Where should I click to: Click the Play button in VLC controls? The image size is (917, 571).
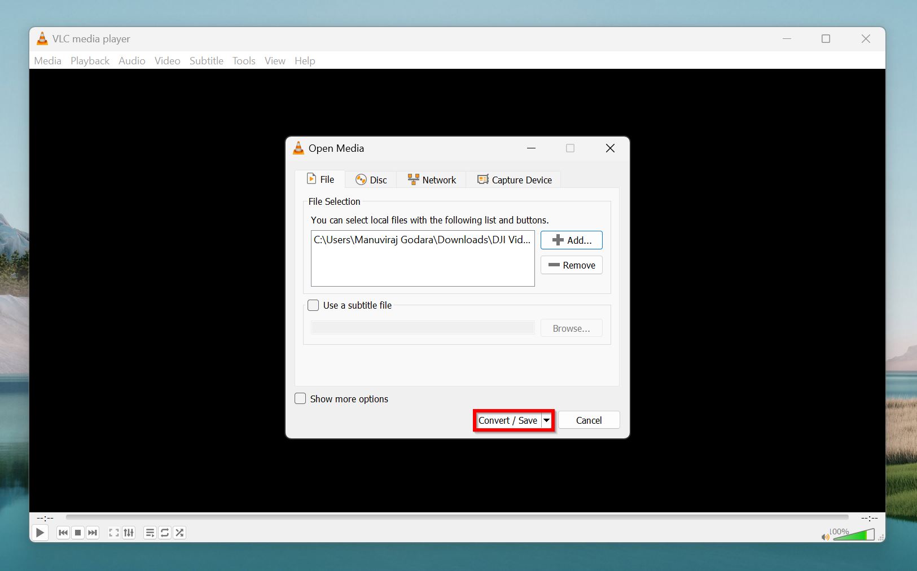(x=40, y=533)
